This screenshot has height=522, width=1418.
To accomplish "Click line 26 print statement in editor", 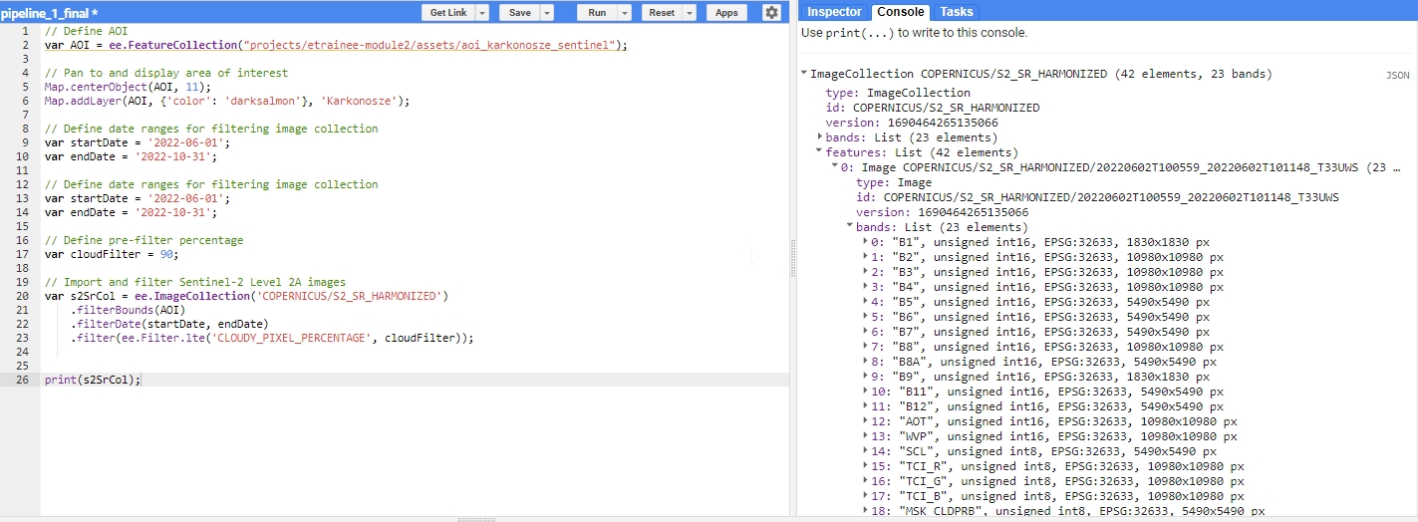I will (93, 380).
